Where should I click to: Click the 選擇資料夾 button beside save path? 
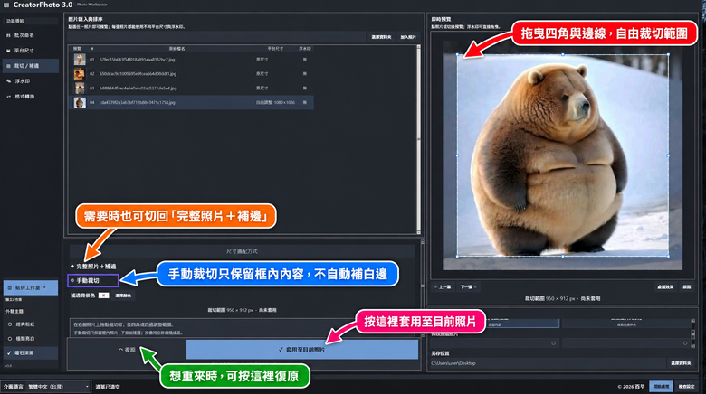[681, 363]
